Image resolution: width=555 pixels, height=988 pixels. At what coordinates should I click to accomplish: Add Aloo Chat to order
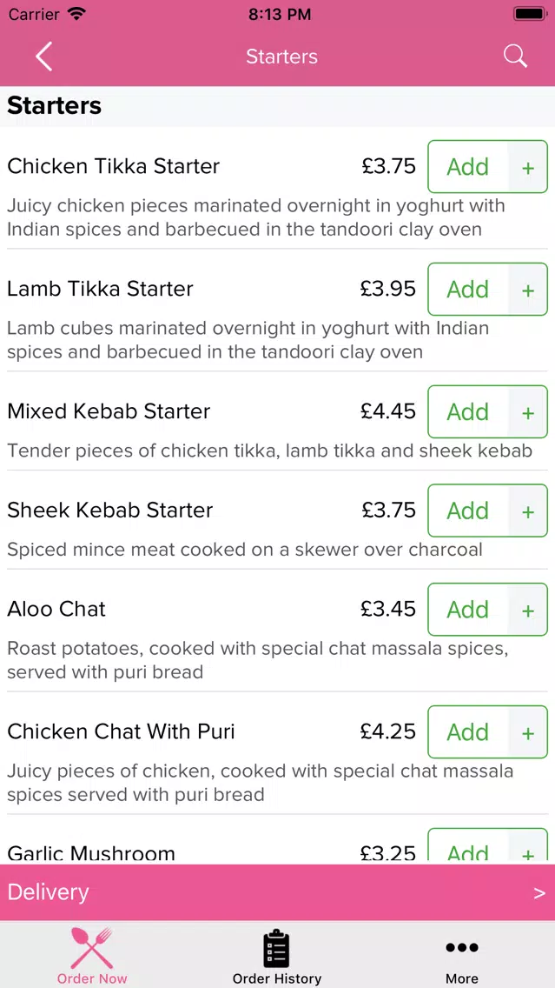(467, 610)
